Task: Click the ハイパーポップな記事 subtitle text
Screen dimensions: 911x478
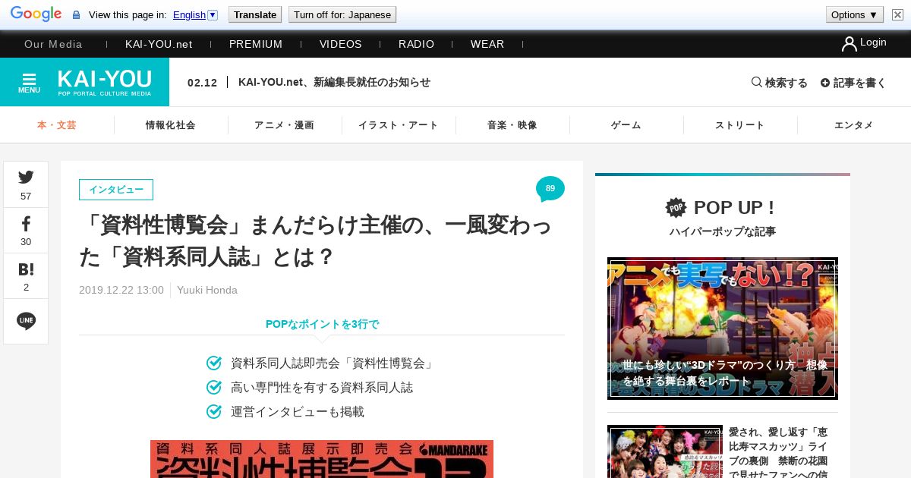Action: point(723,231)
